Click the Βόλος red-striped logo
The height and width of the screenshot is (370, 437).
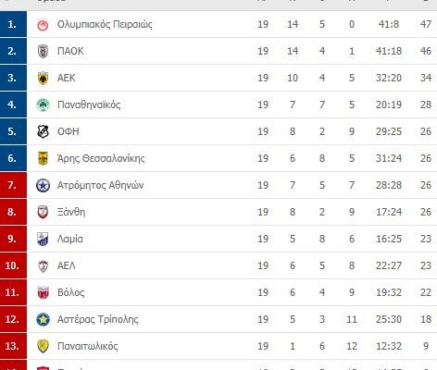pyautogui.click(x=43, y=292)
